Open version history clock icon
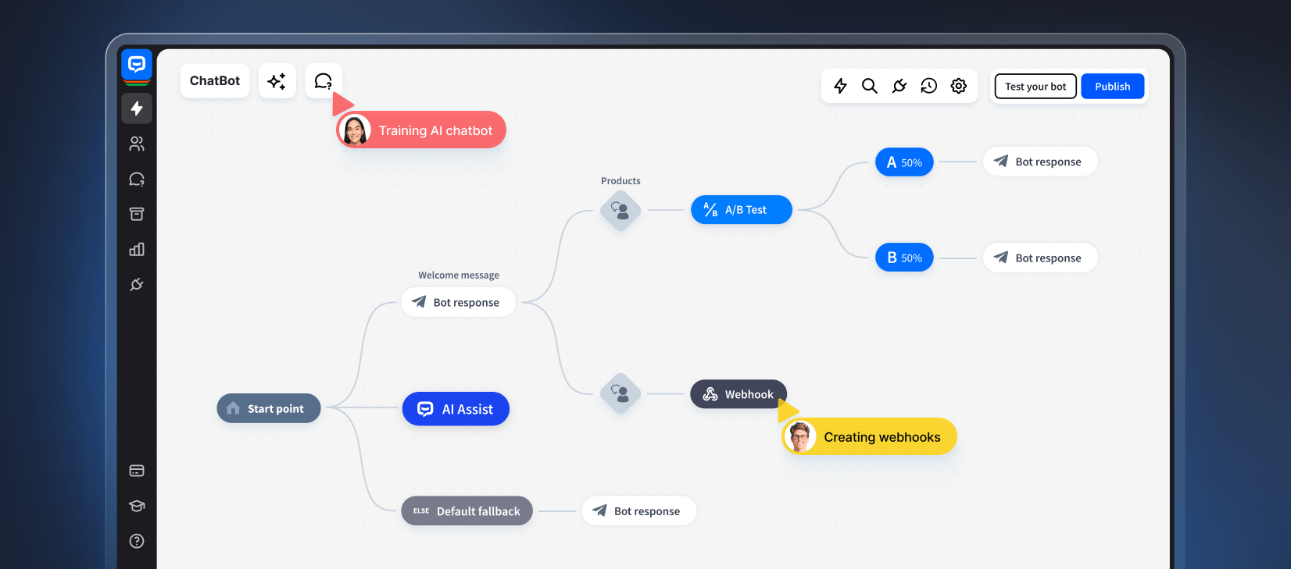This screenshot has width=1291, height=569. click(x=928, y=86)
